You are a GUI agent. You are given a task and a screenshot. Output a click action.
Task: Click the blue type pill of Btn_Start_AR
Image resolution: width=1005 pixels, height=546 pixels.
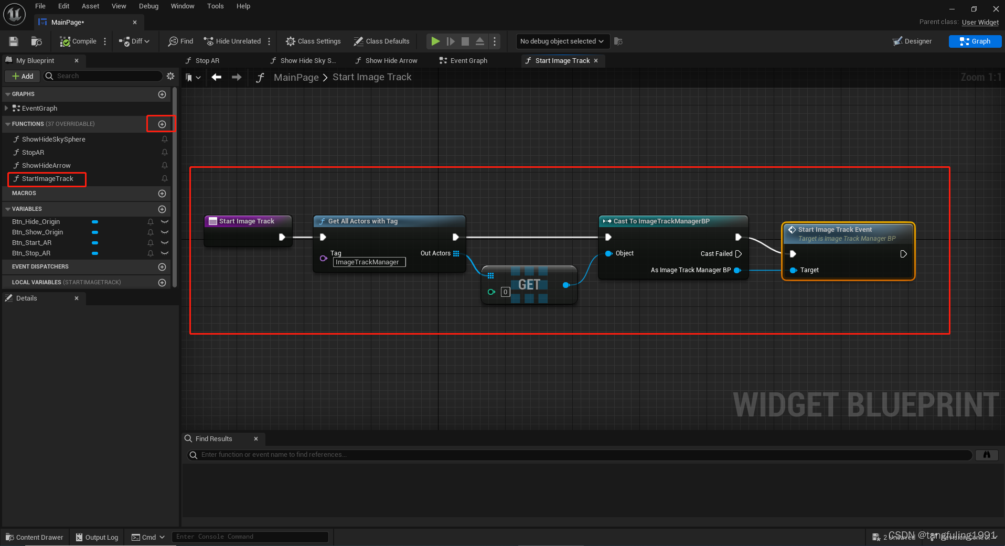click(95, 243)
